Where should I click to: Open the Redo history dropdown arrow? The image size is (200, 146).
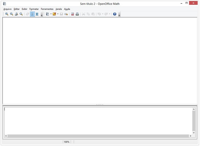(109, 14)
